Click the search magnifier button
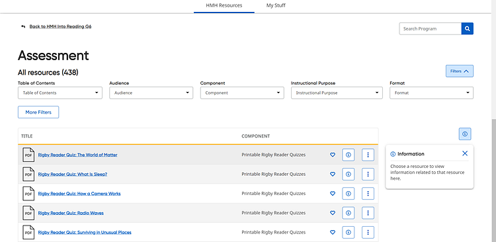This screenshot has height=242, width=496. 467,28
